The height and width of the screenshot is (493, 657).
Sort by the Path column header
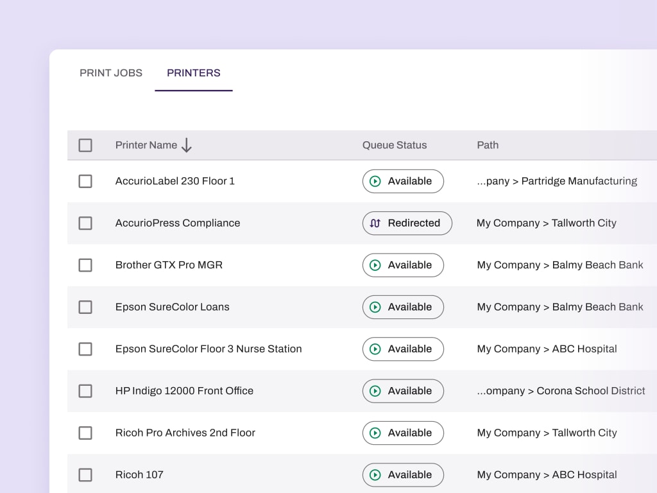pyautogui.click(x=488, y=145)
